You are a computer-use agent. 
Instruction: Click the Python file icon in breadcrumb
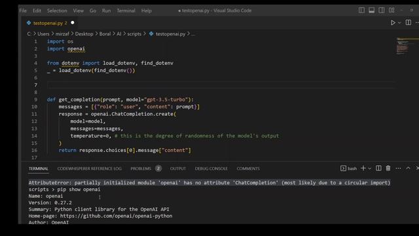151,33
